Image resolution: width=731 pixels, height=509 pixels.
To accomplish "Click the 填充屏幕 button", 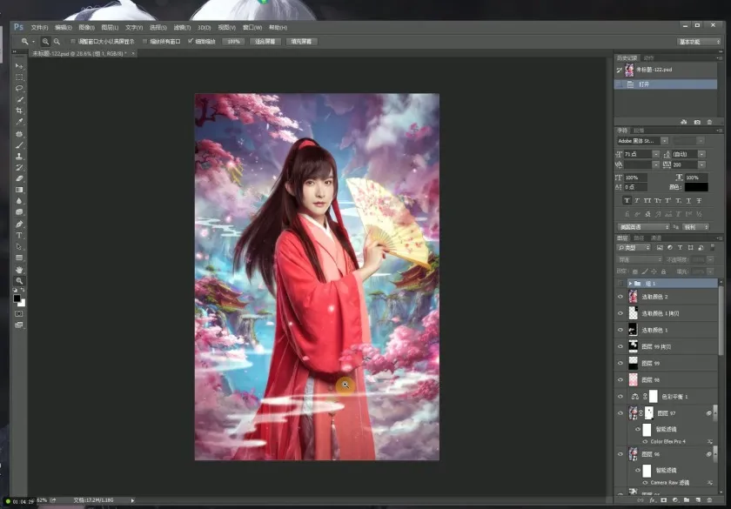I will click(302, 41).
